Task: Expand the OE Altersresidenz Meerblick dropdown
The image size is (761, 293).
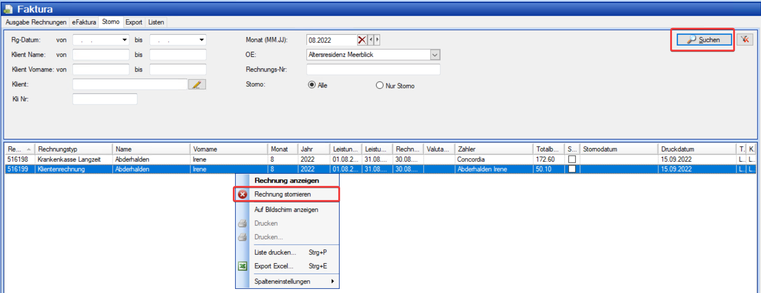Action: pyautogui.click(x=435, y=55)
